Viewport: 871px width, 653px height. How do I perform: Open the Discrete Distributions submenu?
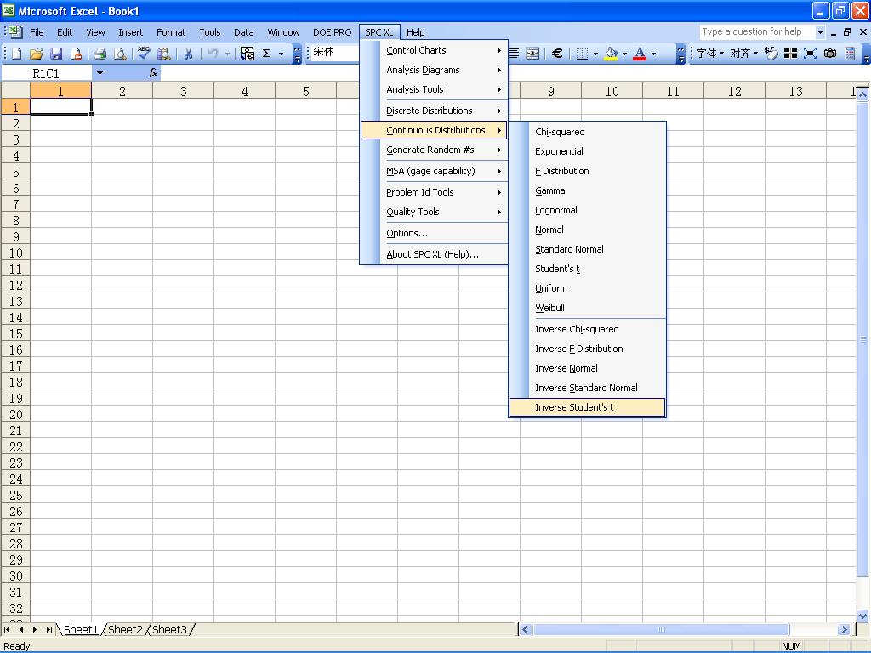[x=434, y=111]
